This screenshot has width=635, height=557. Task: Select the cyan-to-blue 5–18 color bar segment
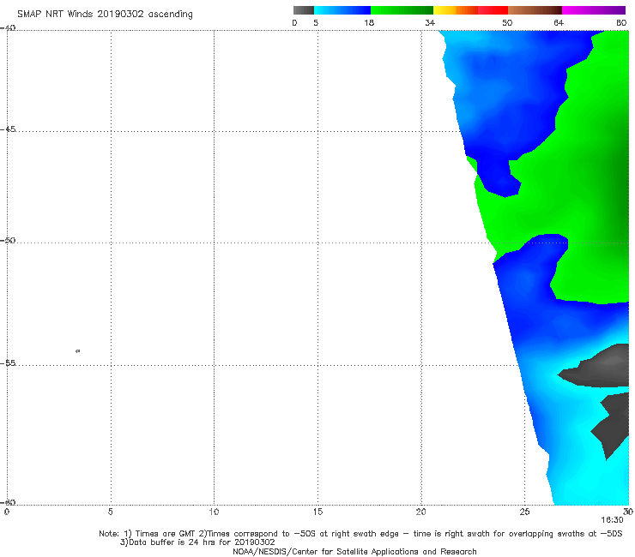(x=342, y=10)
